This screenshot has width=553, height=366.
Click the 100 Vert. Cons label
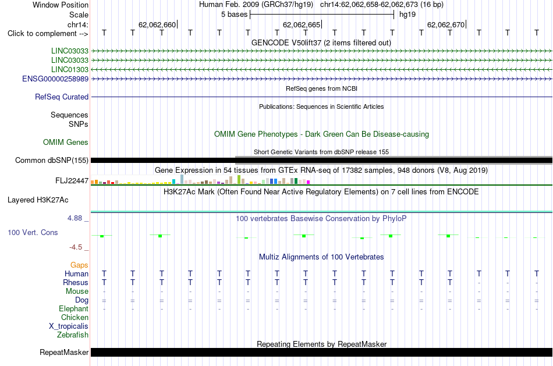(x=33, y=232)
